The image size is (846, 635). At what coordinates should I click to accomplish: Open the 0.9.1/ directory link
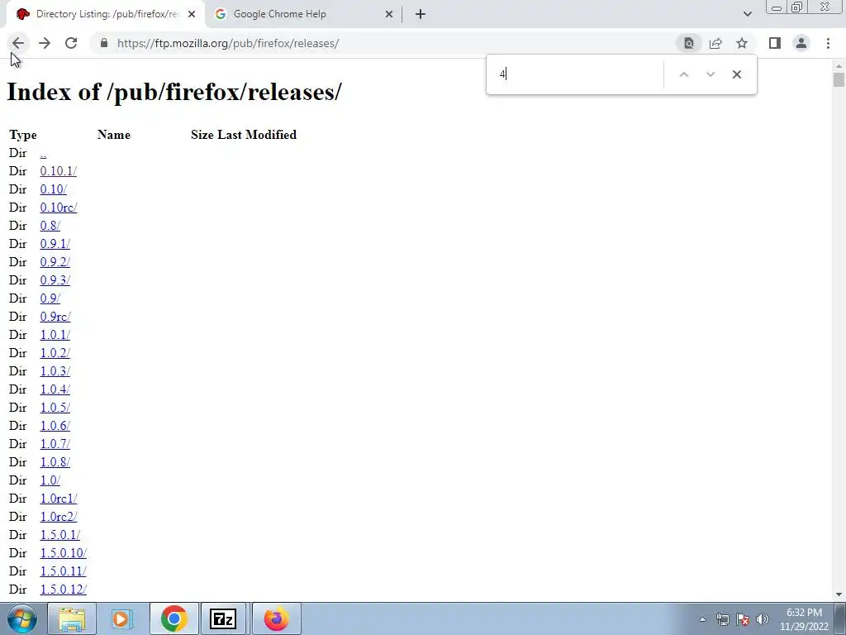(55, 244)
